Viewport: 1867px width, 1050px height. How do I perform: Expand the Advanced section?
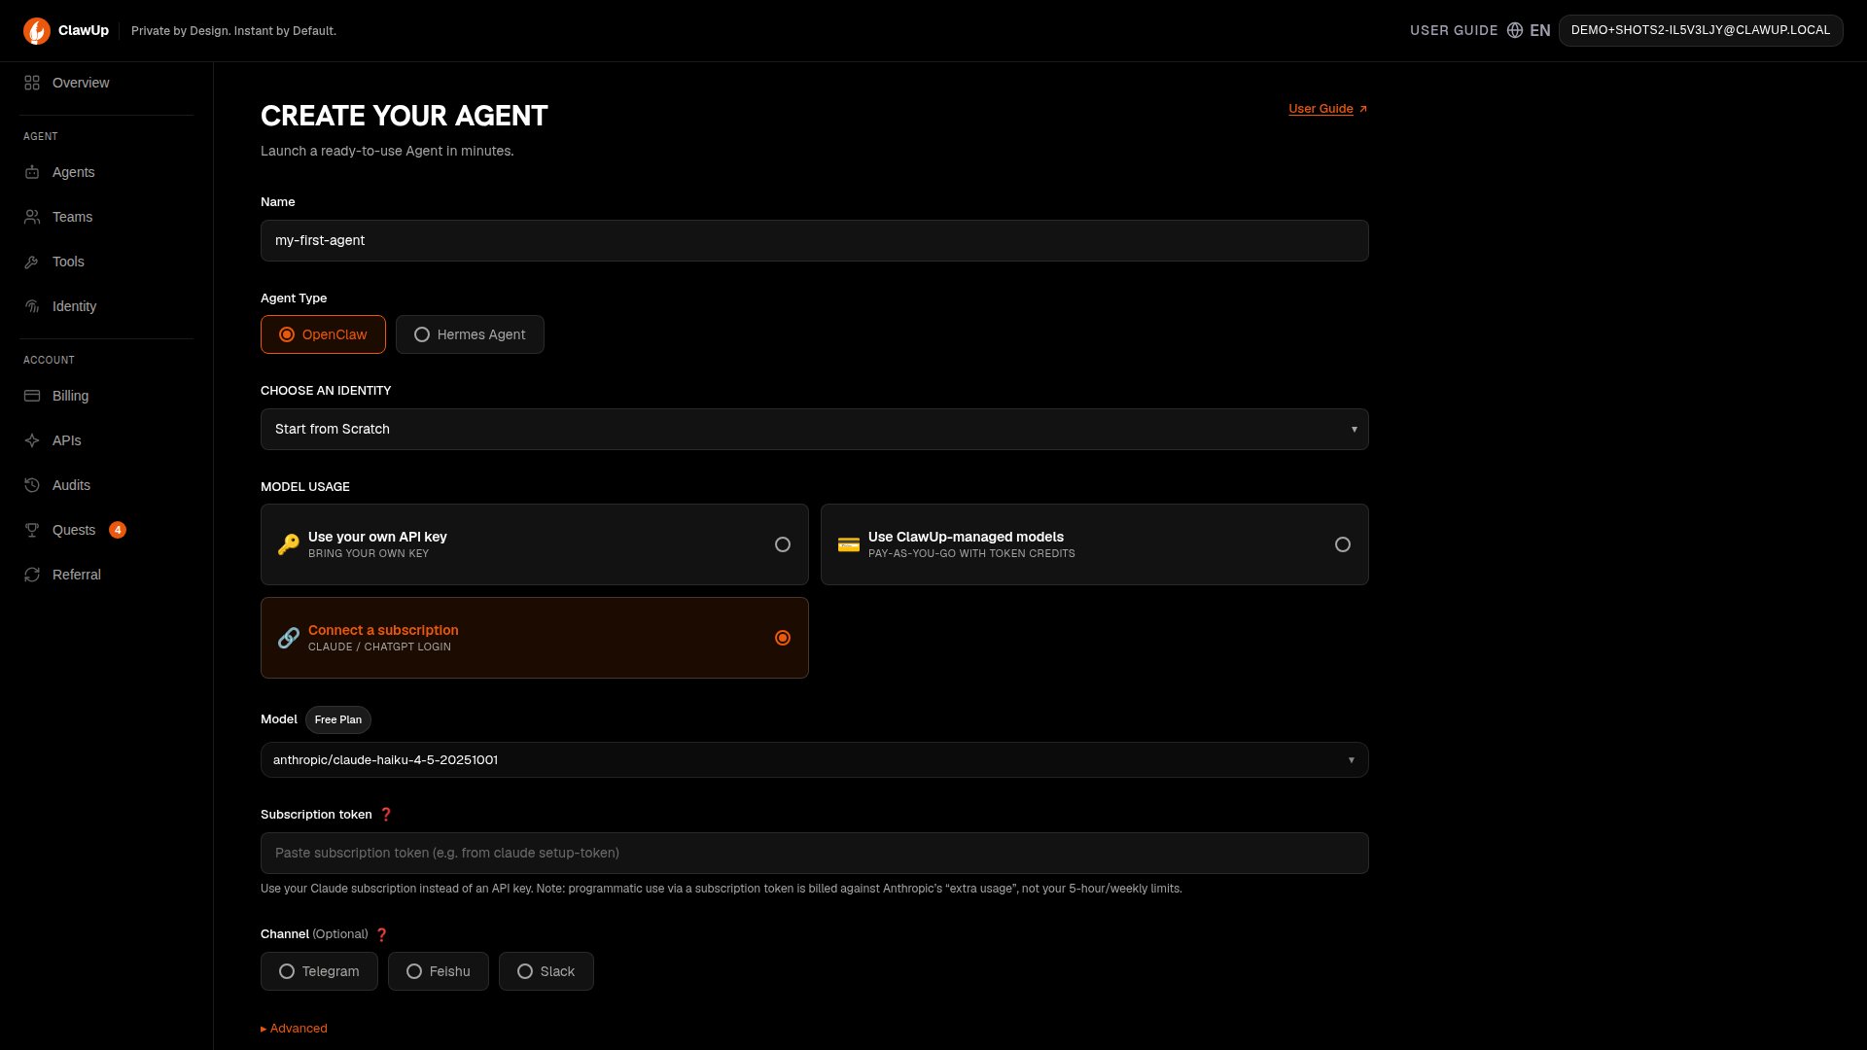294,1029
